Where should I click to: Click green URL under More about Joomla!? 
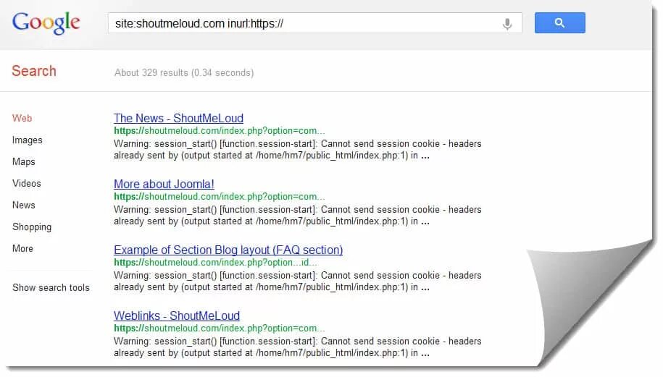click(x=220, y=197)
